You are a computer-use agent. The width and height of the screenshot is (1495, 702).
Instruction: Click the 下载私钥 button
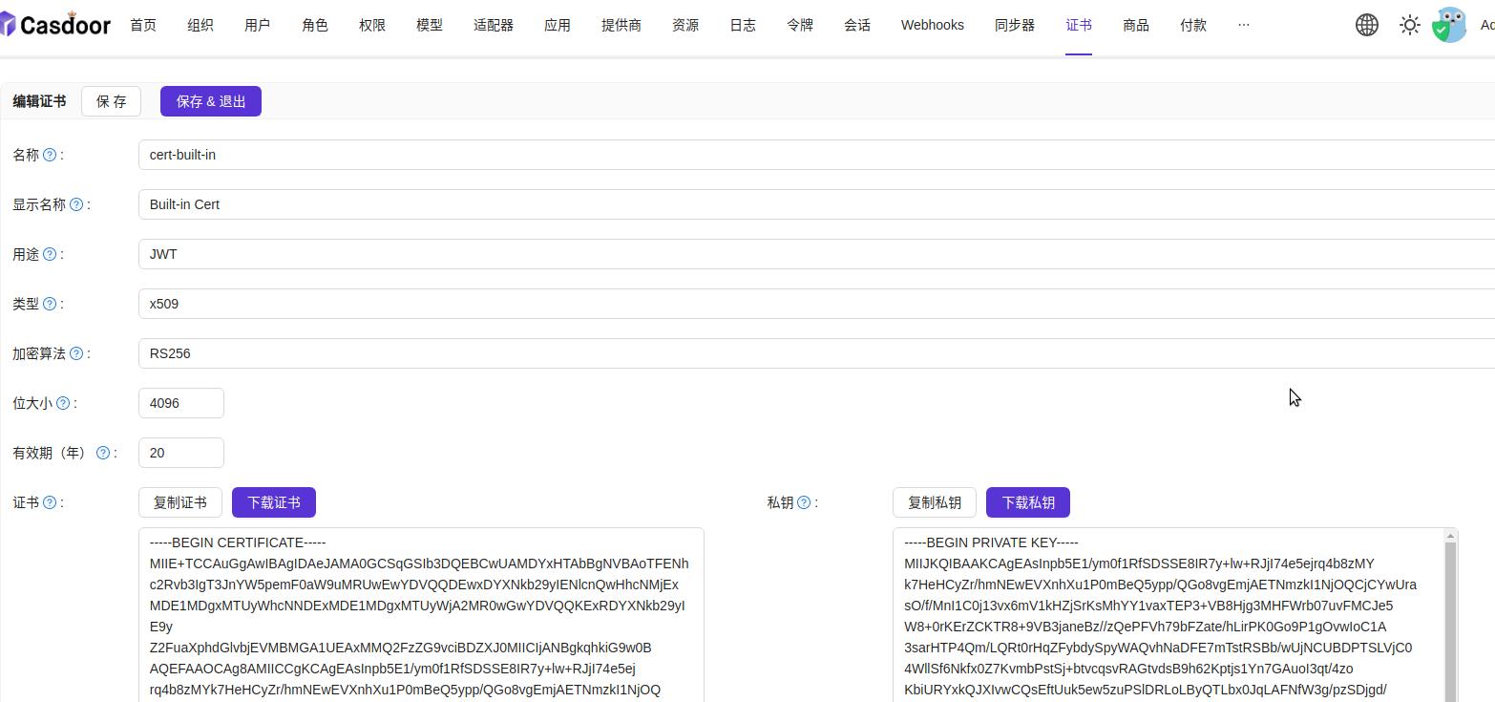(x=1027, y=501)
